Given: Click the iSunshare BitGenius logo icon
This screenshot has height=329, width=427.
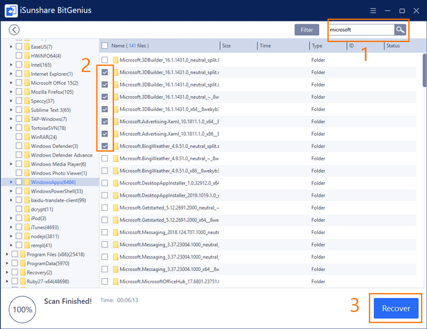Looking at the screenshot, I should (11, 10).
